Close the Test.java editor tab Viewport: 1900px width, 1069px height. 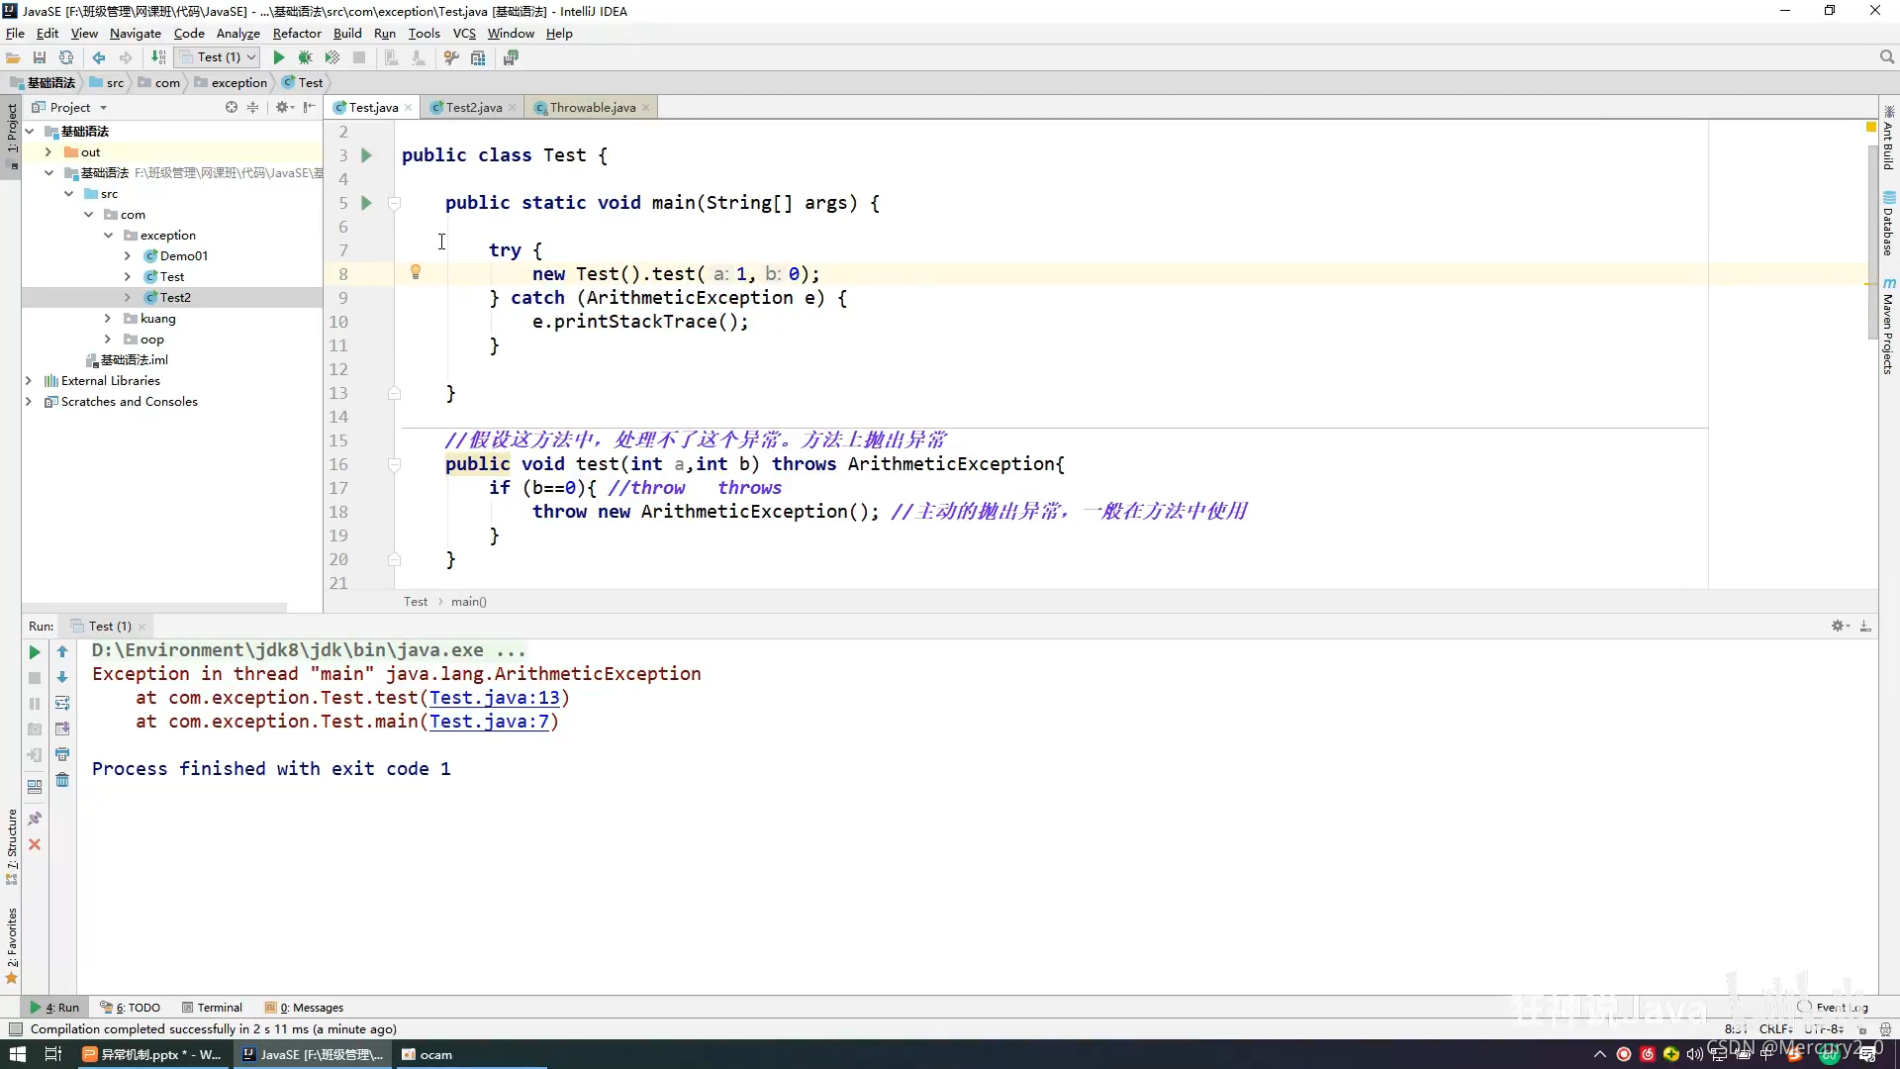point(408,108)
